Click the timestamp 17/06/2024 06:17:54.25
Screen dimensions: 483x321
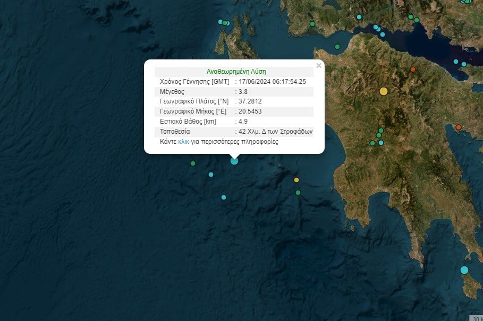[x=272, y=81]
